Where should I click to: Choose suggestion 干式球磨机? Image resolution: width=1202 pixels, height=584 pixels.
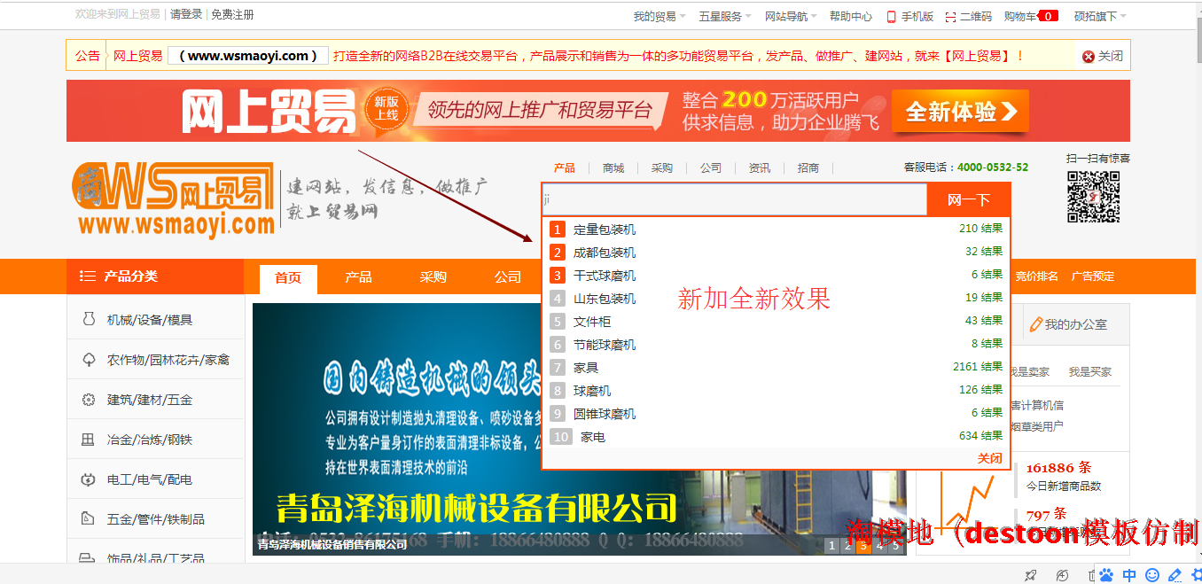click(x=776, y=276)
